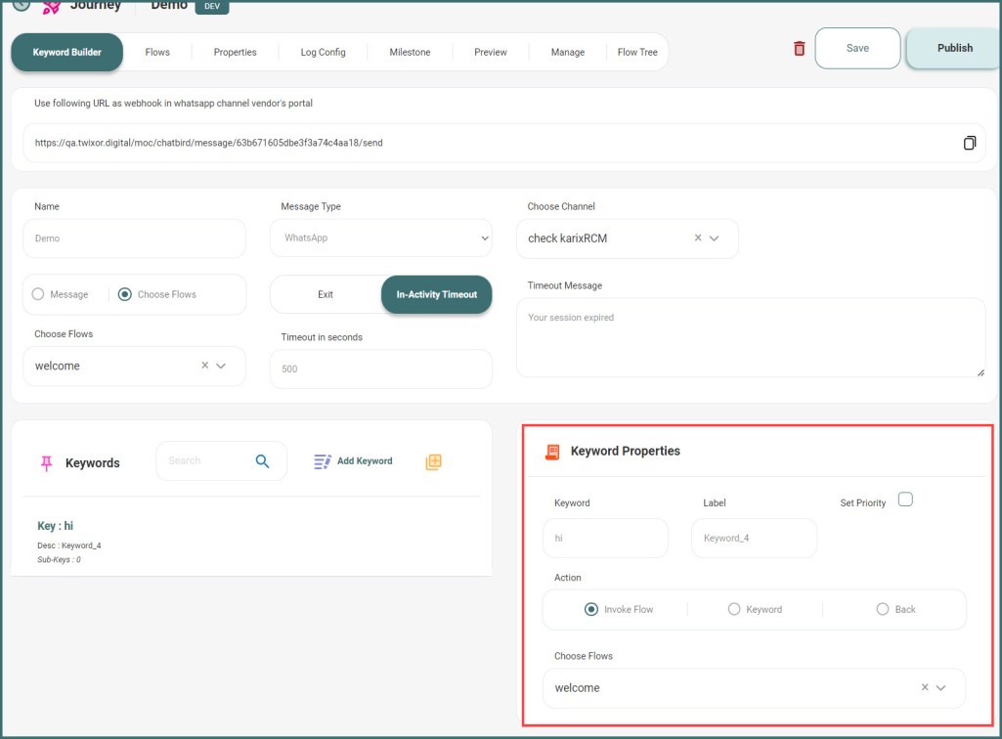Expand the Choose Channel dropdown arrow
This screenshot has width=1002, height=739.
pos(715,238)
